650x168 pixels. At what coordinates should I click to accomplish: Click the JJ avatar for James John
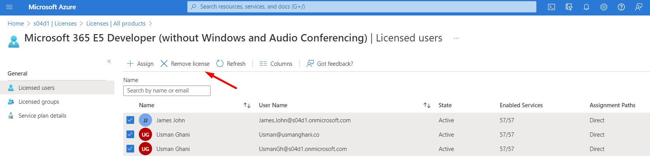pyautogui.click(x=145, y=120)
